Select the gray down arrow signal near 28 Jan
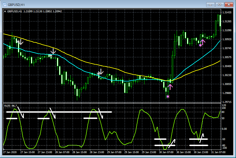 coord(53,52)
